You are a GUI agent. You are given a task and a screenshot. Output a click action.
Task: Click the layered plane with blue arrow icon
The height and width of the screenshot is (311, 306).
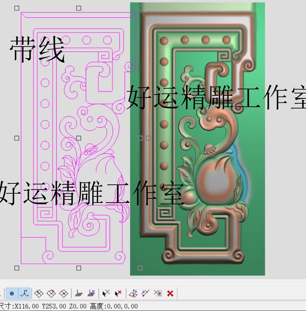91,293
